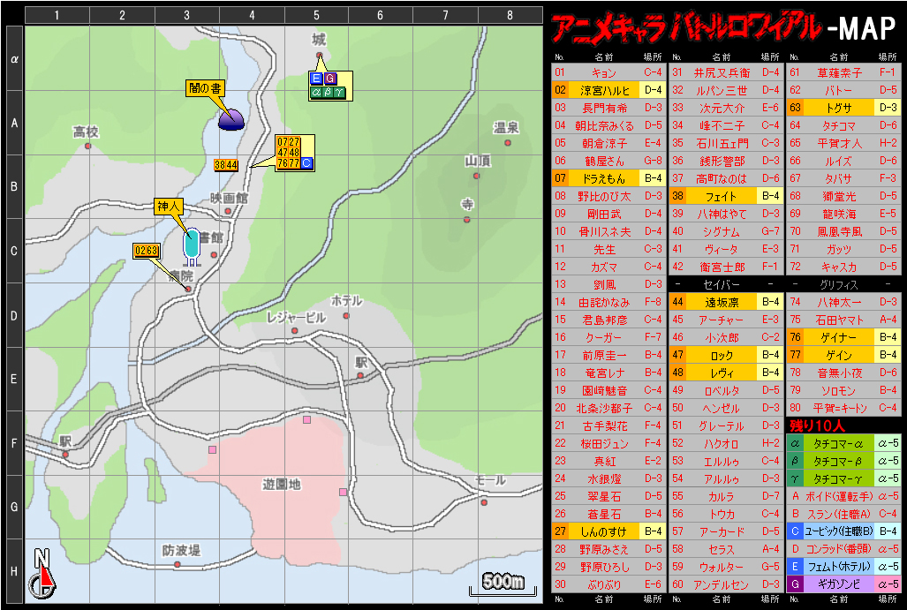
Task: Click the green α cell beside タチコマ-α
Action: click(x=795, y=443)
